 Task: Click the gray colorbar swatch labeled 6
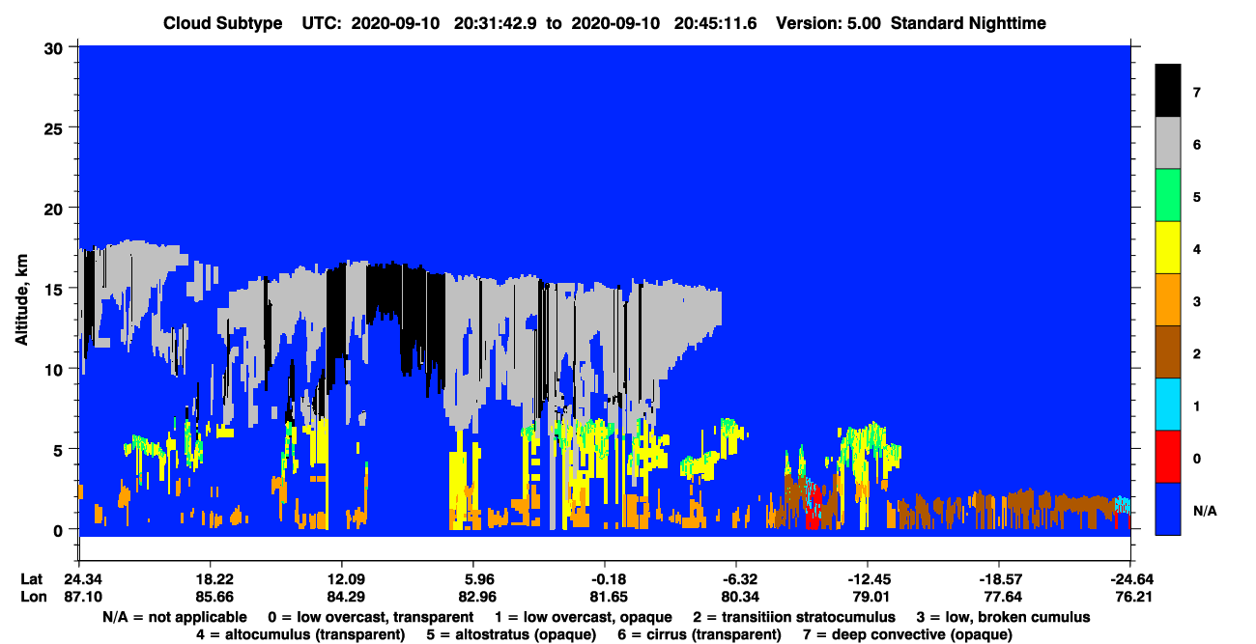(x=1168, y=144)
